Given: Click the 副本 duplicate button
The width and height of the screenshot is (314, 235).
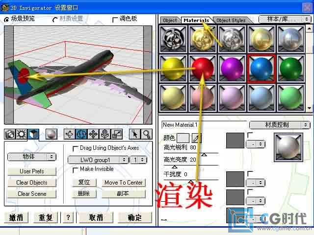Looking at the screenshot, I should pos(124,194).
